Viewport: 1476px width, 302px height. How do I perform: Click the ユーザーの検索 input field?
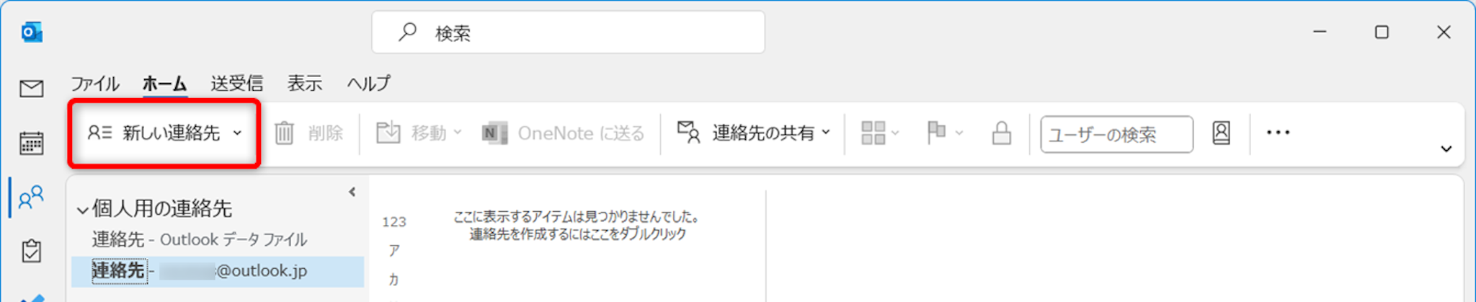point(1116,134)
